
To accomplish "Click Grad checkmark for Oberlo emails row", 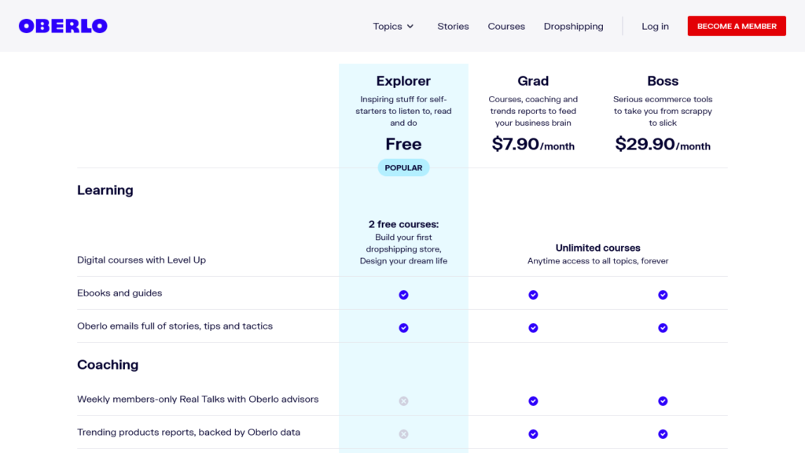I will (x=534, y=328).
